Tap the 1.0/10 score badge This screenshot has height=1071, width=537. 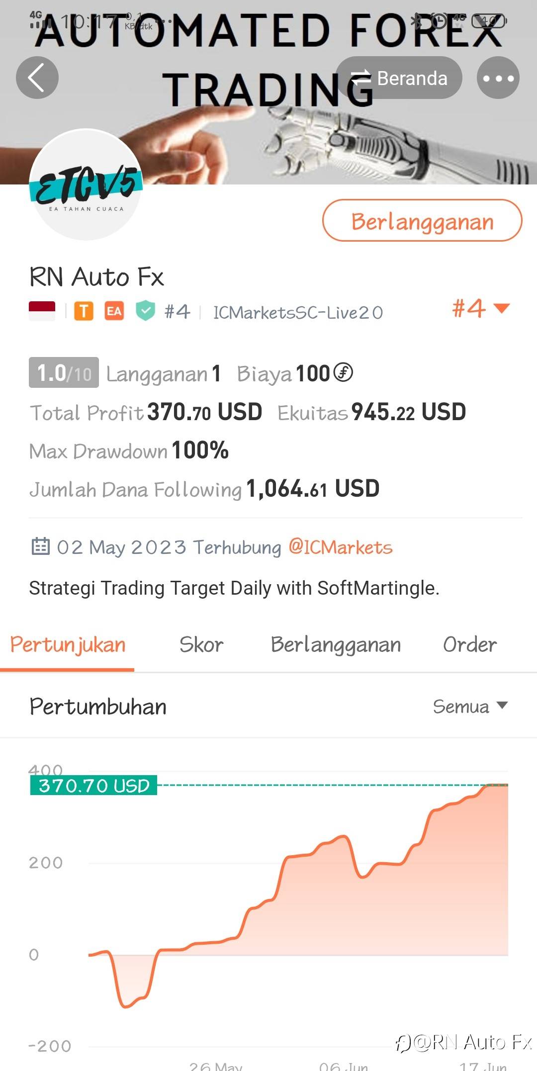64,372
